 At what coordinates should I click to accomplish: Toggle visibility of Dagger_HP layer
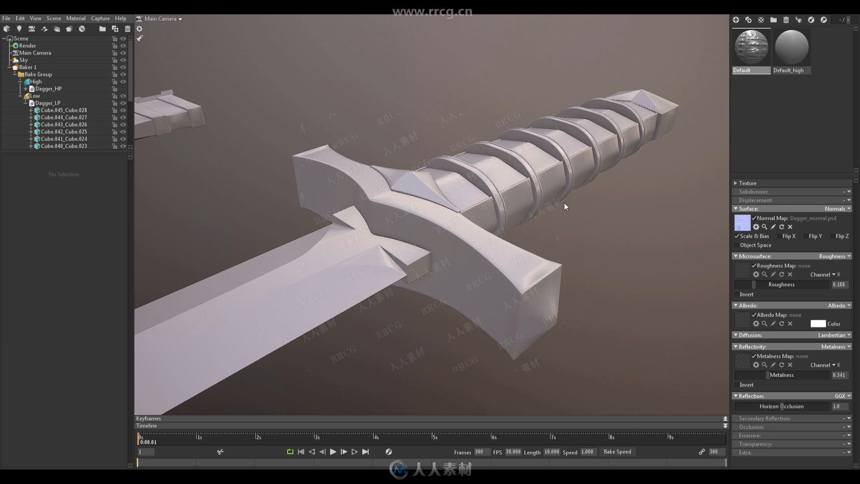click(124, 89)
